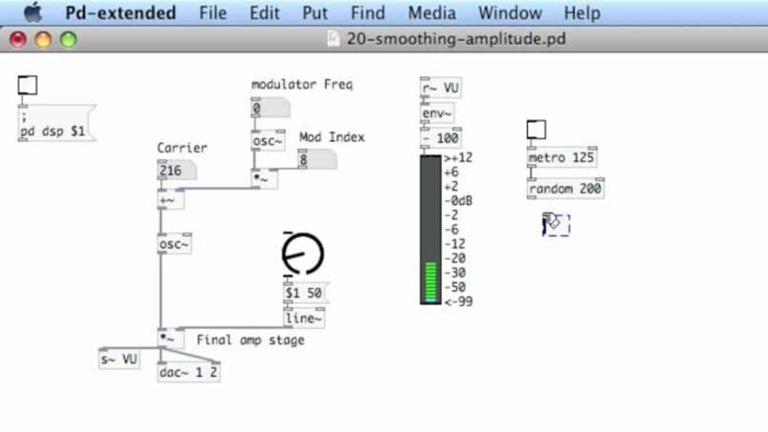Click the document icon in the title bar
The image size is (768, 432).
[333, 39]
